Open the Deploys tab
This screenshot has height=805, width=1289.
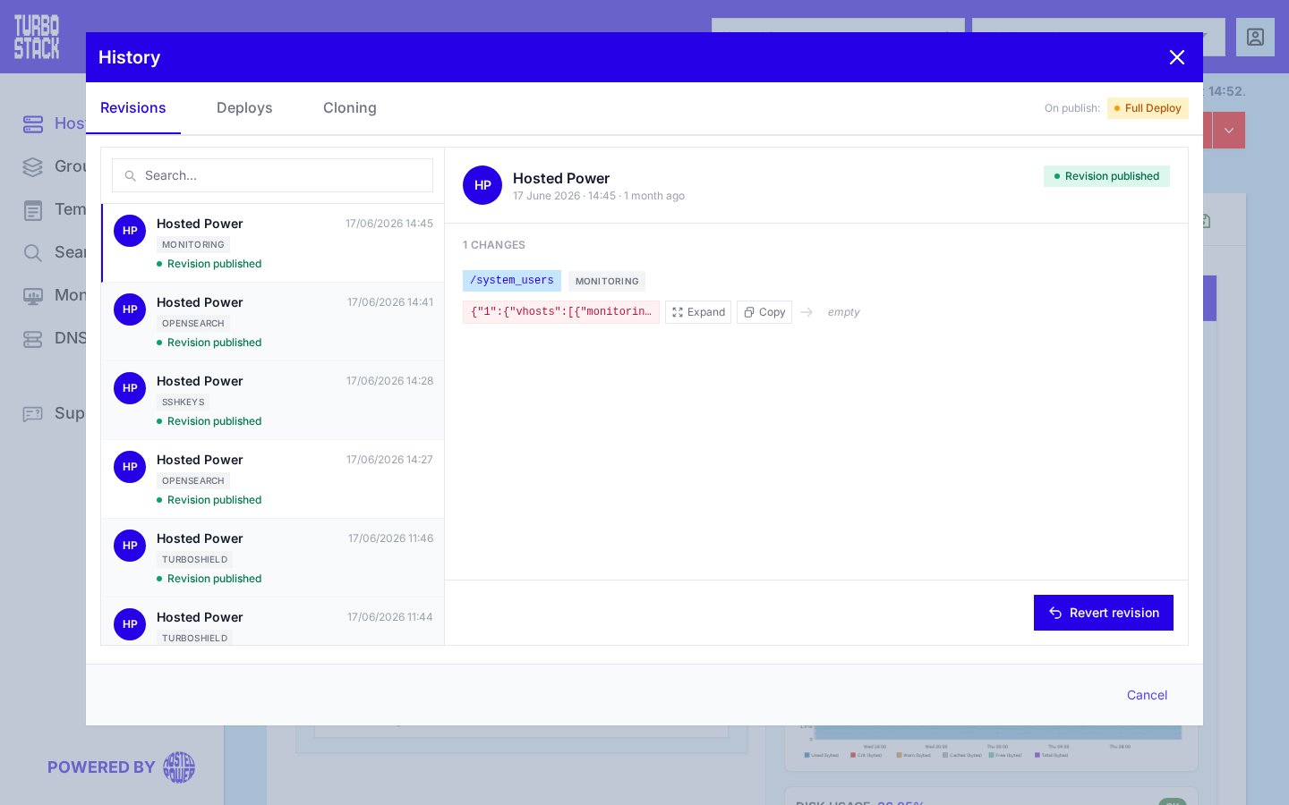click(x=244, y=108)
